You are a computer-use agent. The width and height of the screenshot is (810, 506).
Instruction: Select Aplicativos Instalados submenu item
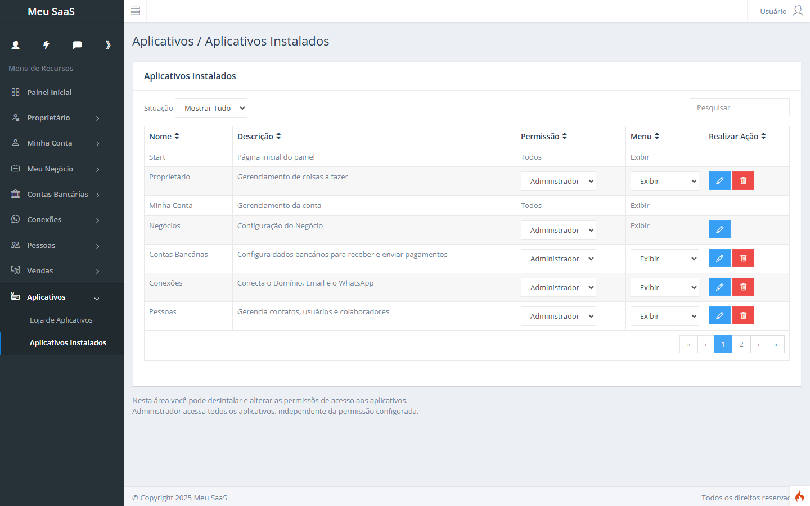coord(68,342)
